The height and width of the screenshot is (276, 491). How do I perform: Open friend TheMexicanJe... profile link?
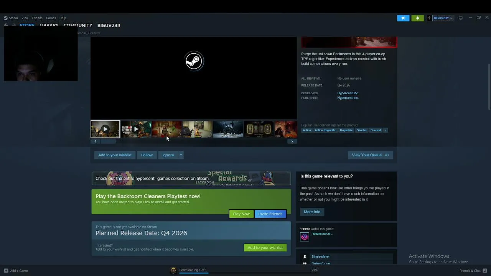coord(322,234)
